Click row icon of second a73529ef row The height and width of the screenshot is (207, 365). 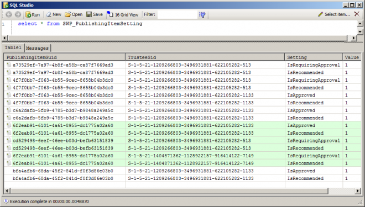[9, 72]
